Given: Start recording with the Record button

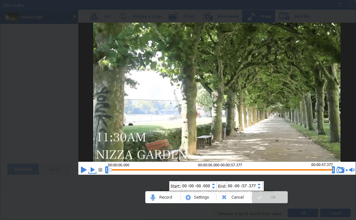Looking at the screenshot, I should (x=161, y=197).
